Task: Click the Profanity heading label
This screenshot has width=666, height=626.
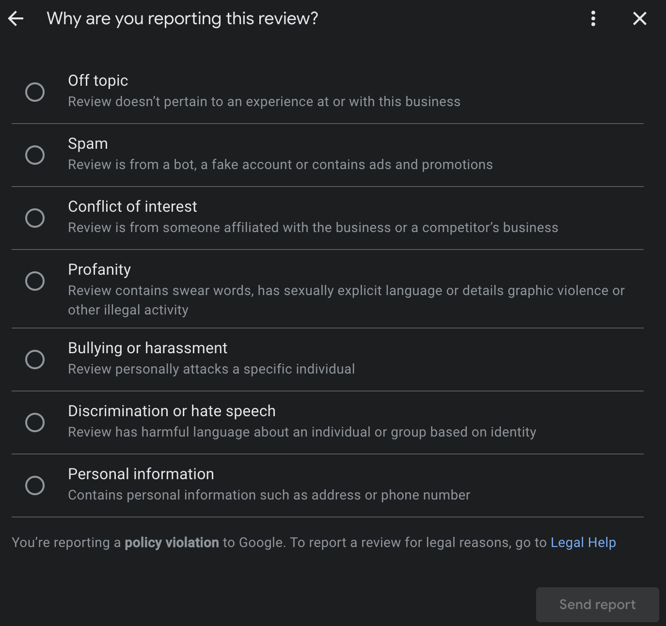Action: (x=99, y=269)
